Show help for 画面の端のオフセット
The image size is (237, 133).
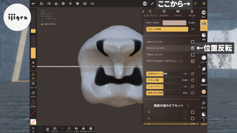pos(188,106)
